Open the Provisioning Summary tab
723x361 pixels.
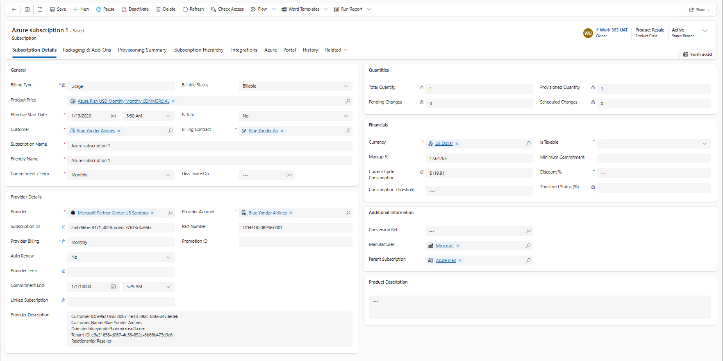coord(142,50)
